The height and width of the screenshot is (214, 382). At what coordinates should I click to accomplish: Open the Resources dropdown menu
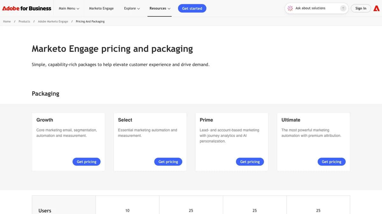(x=160, y=9)
